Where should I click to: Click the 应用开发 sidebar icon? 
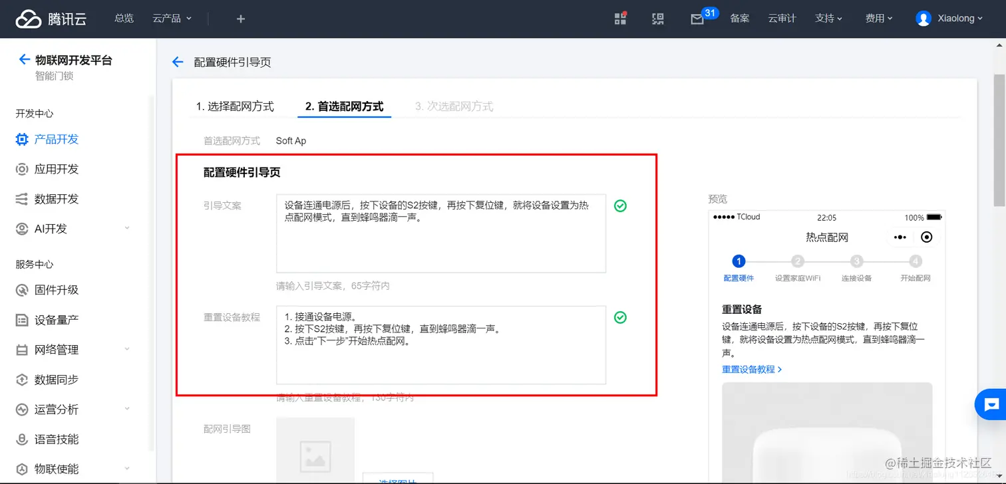tap(22, 169)
